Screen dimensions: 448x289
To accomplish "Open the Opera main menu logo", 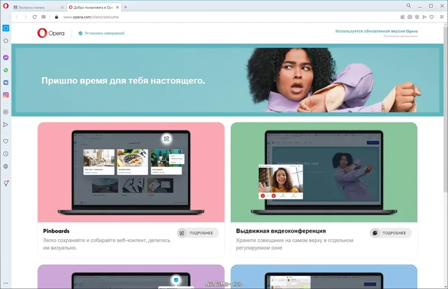I will coord(6,6).
